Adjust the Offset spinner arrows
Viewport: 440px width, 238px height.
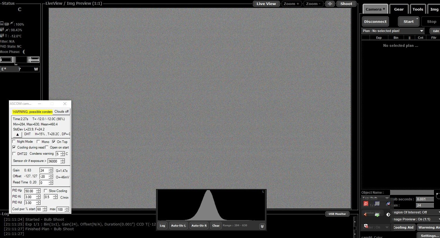coord(51,177)
